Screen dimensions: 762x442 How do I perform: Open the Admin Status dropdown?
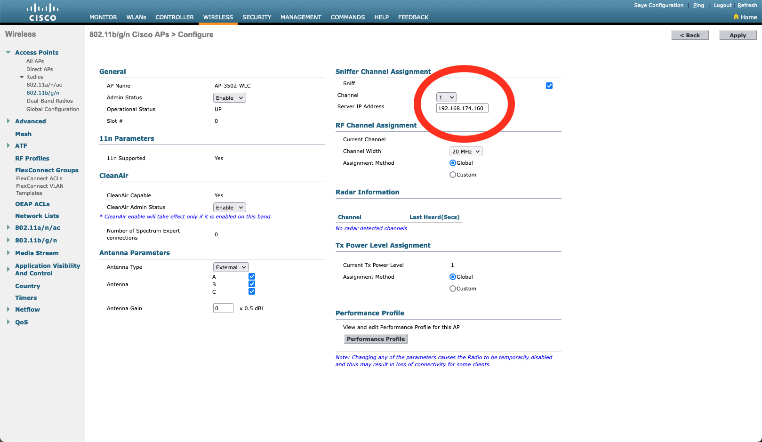click(230, 98)
